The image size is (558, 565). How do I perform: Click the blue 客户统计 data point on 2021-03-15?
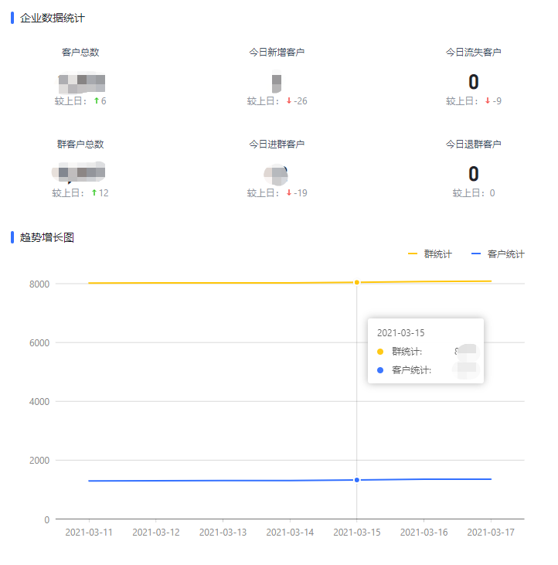point(356,480)
